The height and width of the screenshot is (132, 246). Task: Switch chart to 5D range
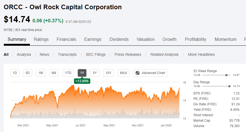[27, 73]
